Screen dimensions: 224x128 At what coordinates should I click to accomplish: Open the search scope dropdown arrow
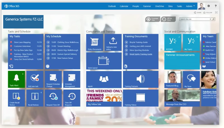pos(210,19)
